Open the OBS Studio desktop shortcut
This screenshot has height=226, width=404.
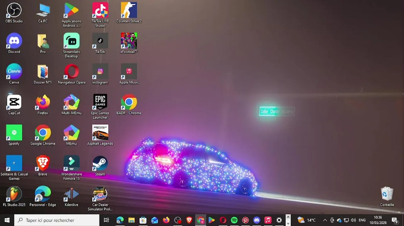pos(14,13)
